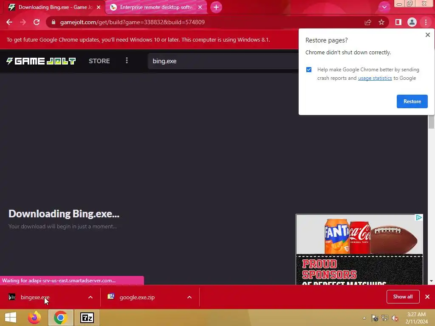Share this page via share icon

tap(368, 22)
